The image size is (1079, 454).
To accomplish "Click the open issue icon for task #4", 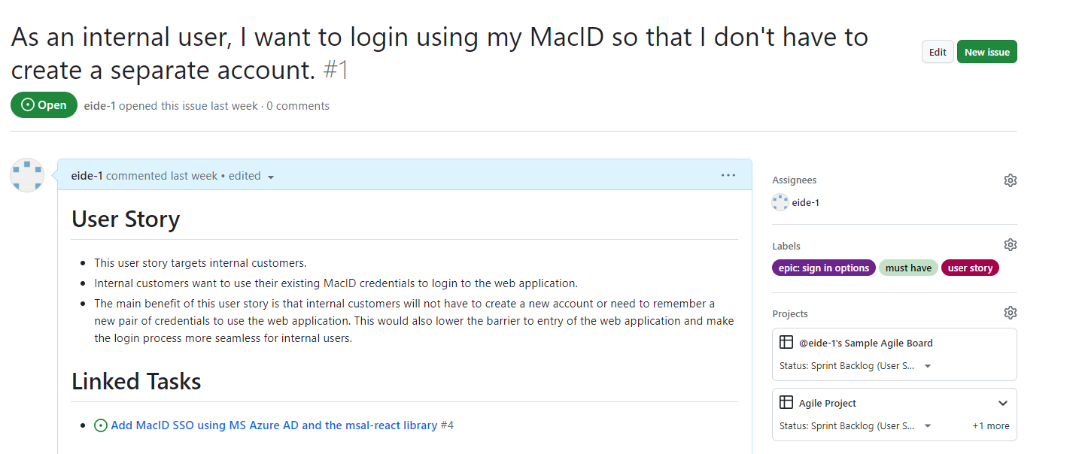I will tap(101, 425).
